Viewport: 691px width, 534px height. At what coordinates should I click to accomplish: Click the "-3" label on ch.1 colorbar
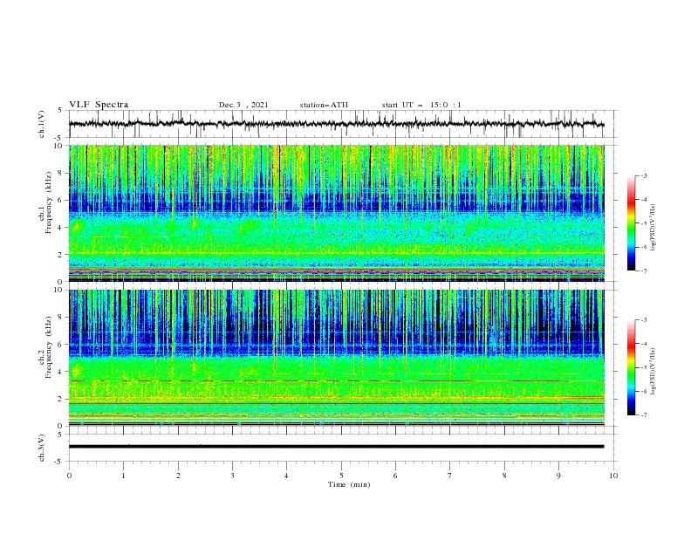coord(644,175)
